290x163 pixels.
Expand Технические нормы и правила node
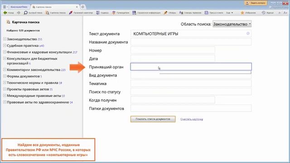coord(5,82)
